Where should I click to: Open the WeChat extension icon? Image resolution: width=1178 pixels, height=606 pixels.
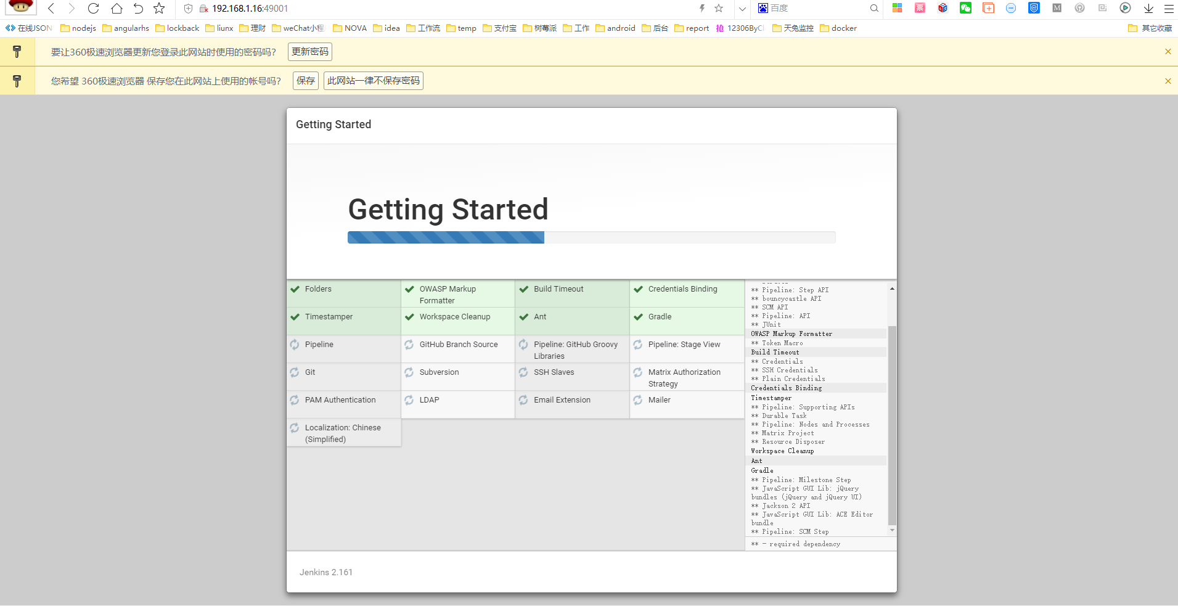coord(965,8)
